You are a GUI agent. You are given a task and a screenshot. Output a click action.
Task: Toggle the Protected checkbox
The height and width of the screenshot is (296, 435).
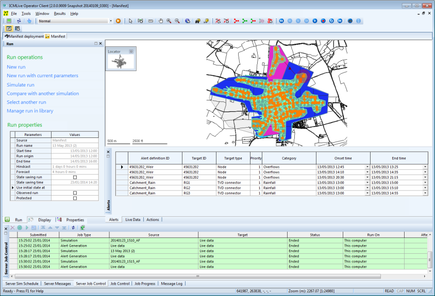(75, 198)
